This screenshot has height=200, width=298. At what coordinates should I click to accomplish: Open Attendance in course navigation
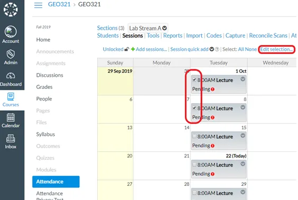(x=56, y=181)
